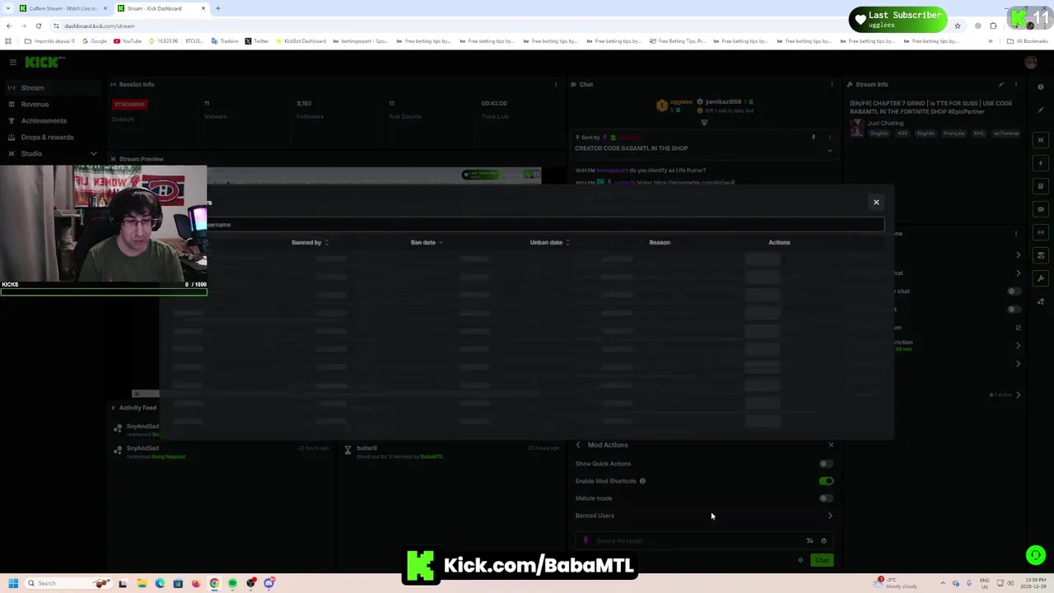Expand the pinned message chevron
Viewport: 1054px width, 593px height.
[830, 151]
